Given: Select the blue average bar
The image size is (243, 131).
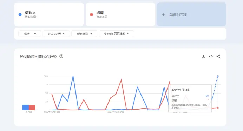Looking at the screenshot, I should [x=26, y=107].
